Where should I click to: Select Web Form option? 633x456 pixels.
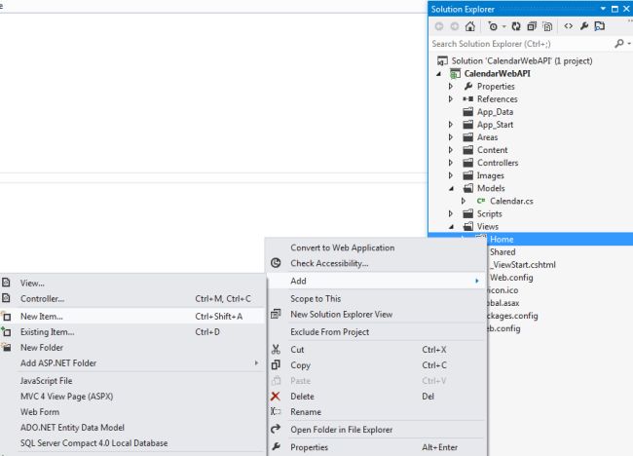[132, 411]
